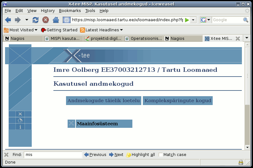253x168 pixels.
Task: Close the Find bar
Action: [6, 155]
